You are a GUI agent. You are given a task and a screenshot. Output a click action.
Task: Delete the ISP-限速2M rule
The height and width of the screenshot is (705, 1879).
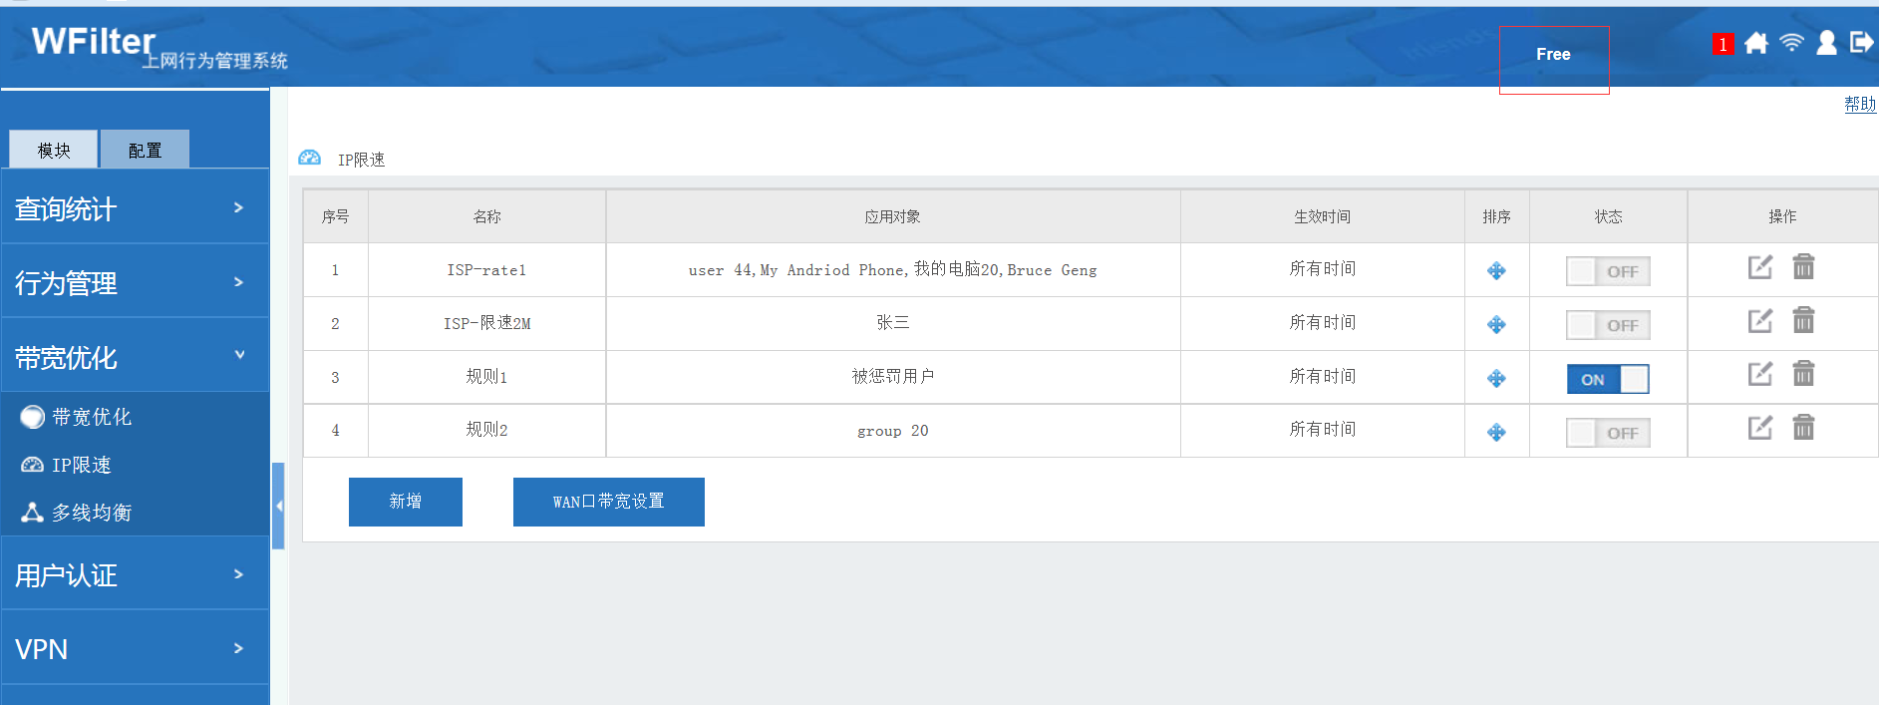click(1803, 321)
